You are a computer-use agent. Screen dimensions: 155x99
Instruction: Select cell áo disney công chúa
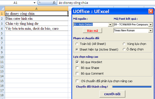36,13
